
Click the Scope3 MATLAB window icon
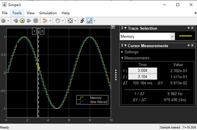[4, 5]
